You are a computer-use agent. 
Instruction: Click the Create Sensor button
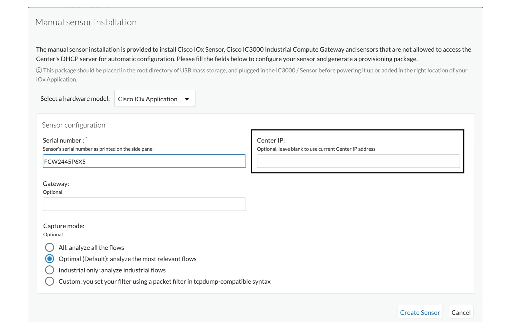click(x=420, y=312)
